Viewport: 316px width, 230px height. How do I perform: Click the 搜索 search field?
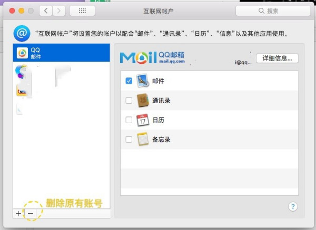pyautogui.click(x=272, y=11)
